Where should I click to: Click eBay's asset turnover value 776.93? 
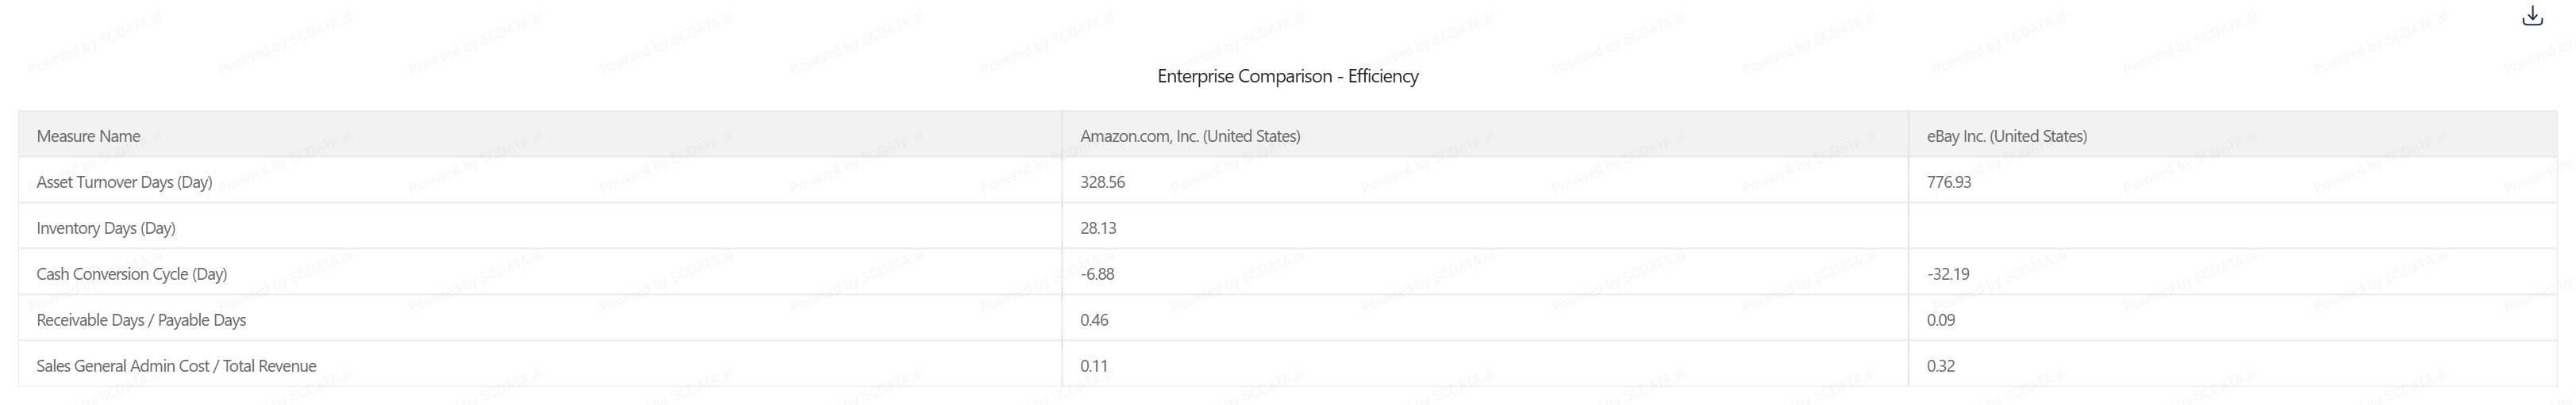(x=1949, y=181)
